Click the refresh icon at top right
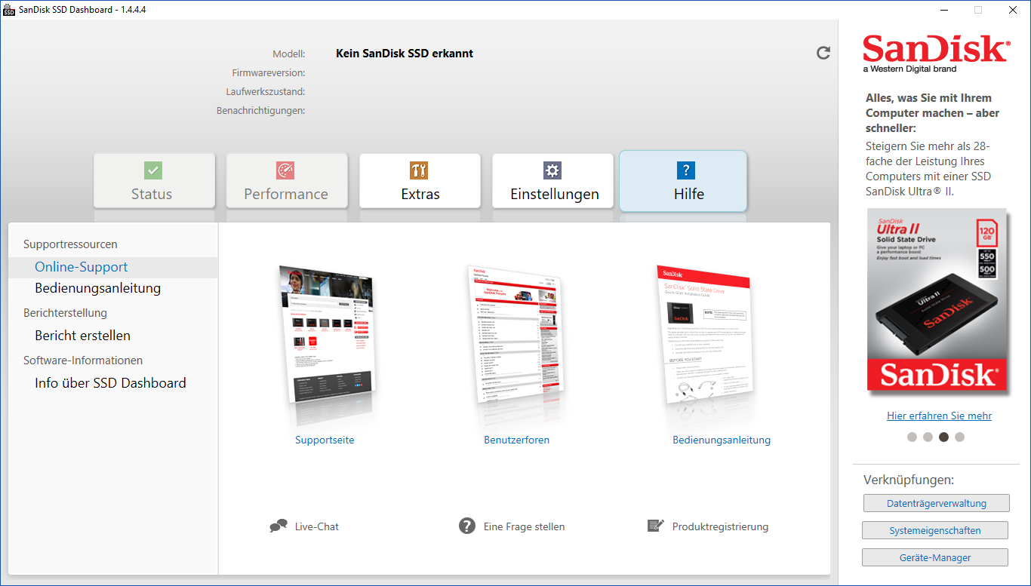Screen dimensions: 1031x586 823,53
